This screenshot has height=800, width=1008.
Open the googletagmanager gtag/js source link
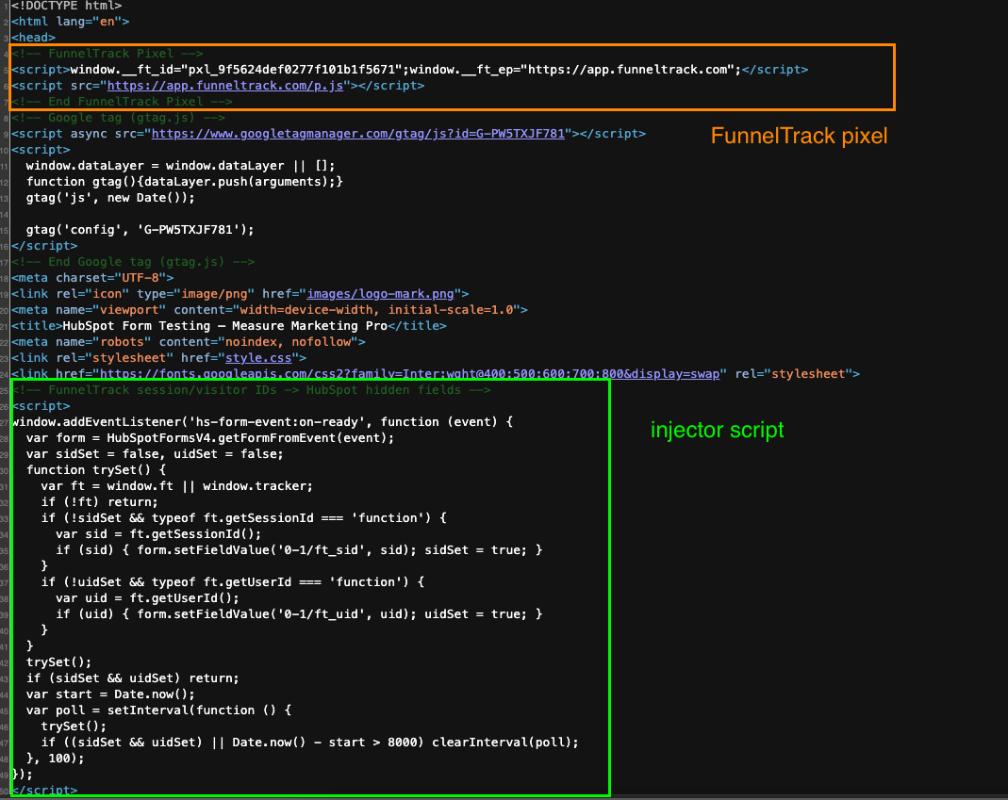pos(358,134)
